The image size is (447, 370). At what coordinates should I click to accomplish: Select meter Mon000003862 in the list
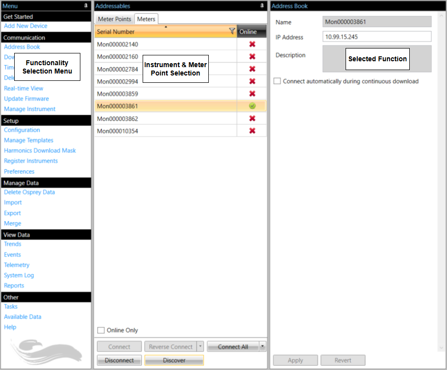pyautogui.click(x=180, y=118)
